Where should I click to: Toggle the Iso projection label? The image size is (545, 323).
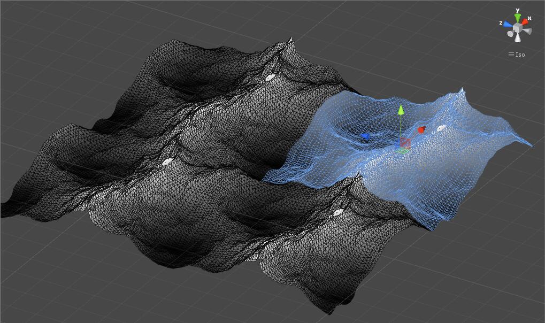click(520, 55)
